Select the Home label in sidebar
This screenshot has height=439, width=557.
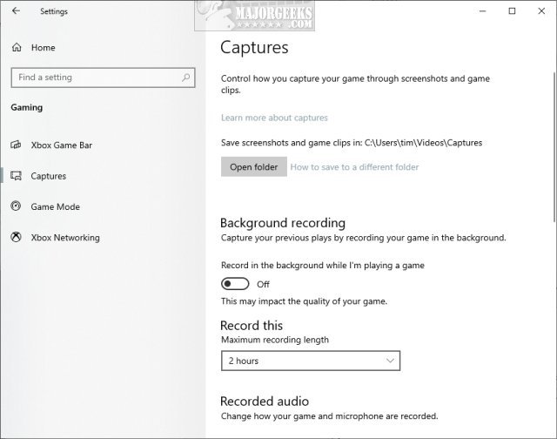43,47
